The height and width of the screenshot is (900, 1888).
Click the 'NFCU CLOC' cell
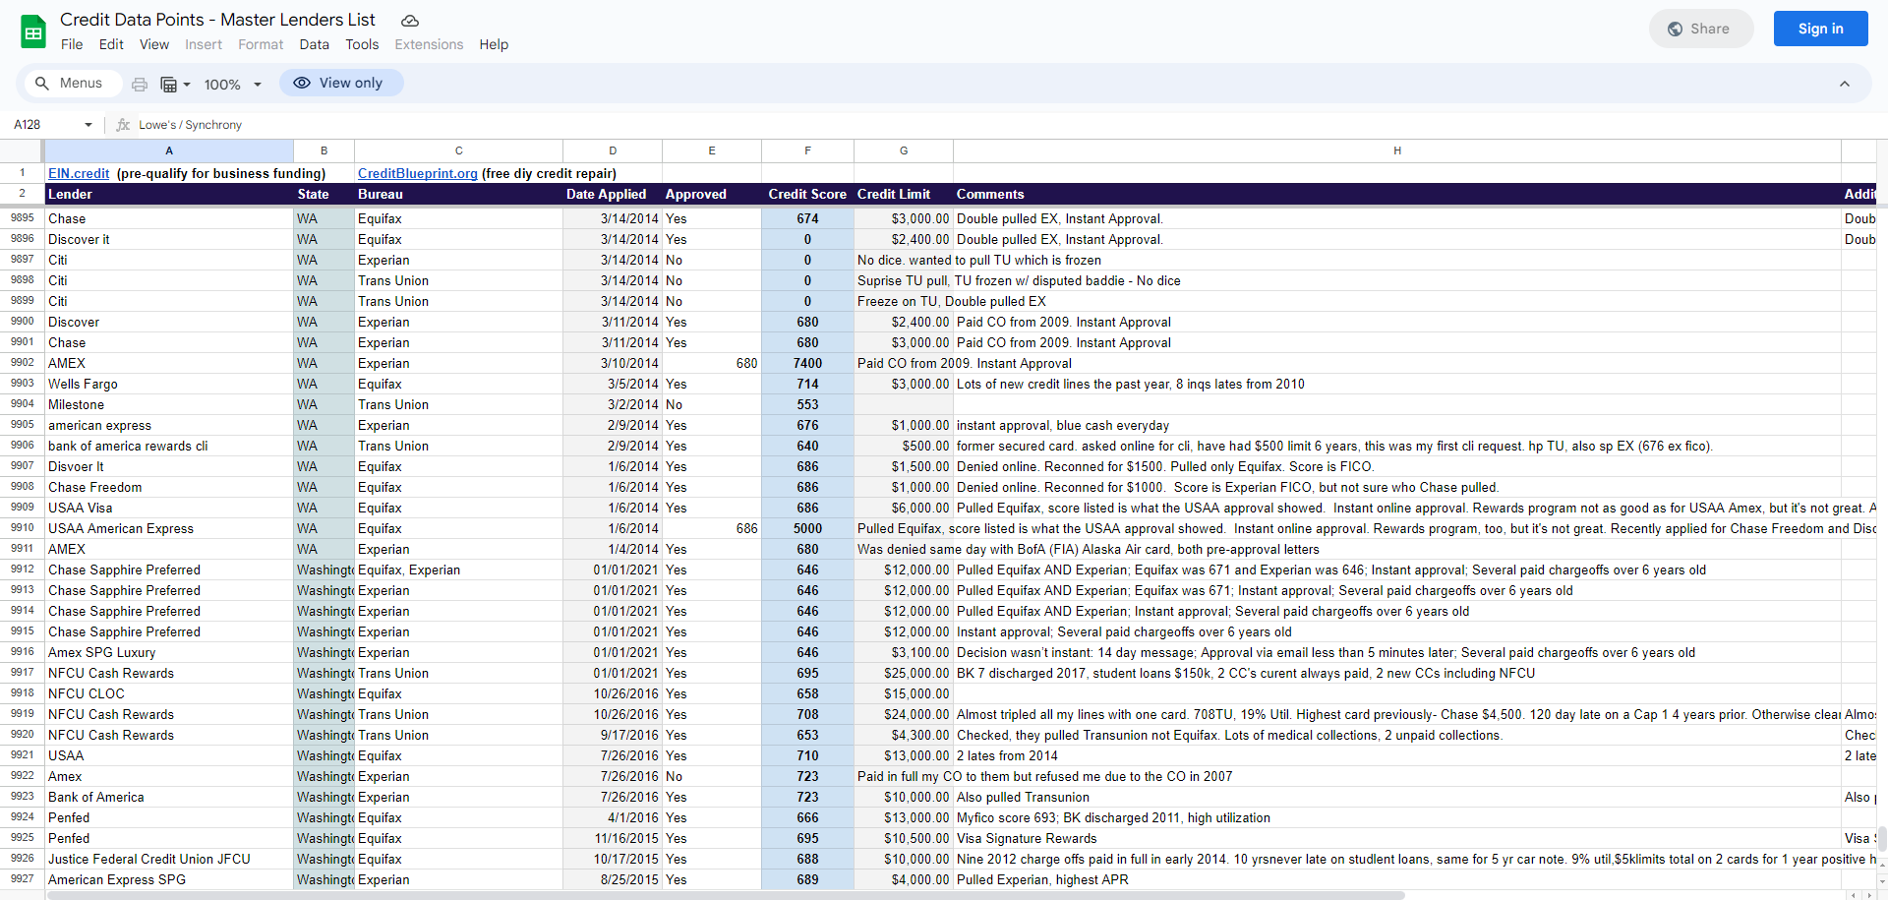[169, 693]
